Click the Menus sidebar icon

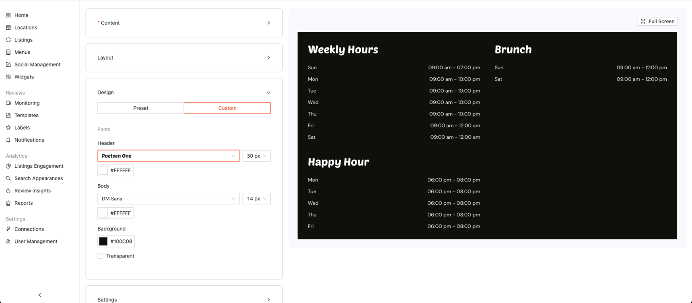pos(8,52)
